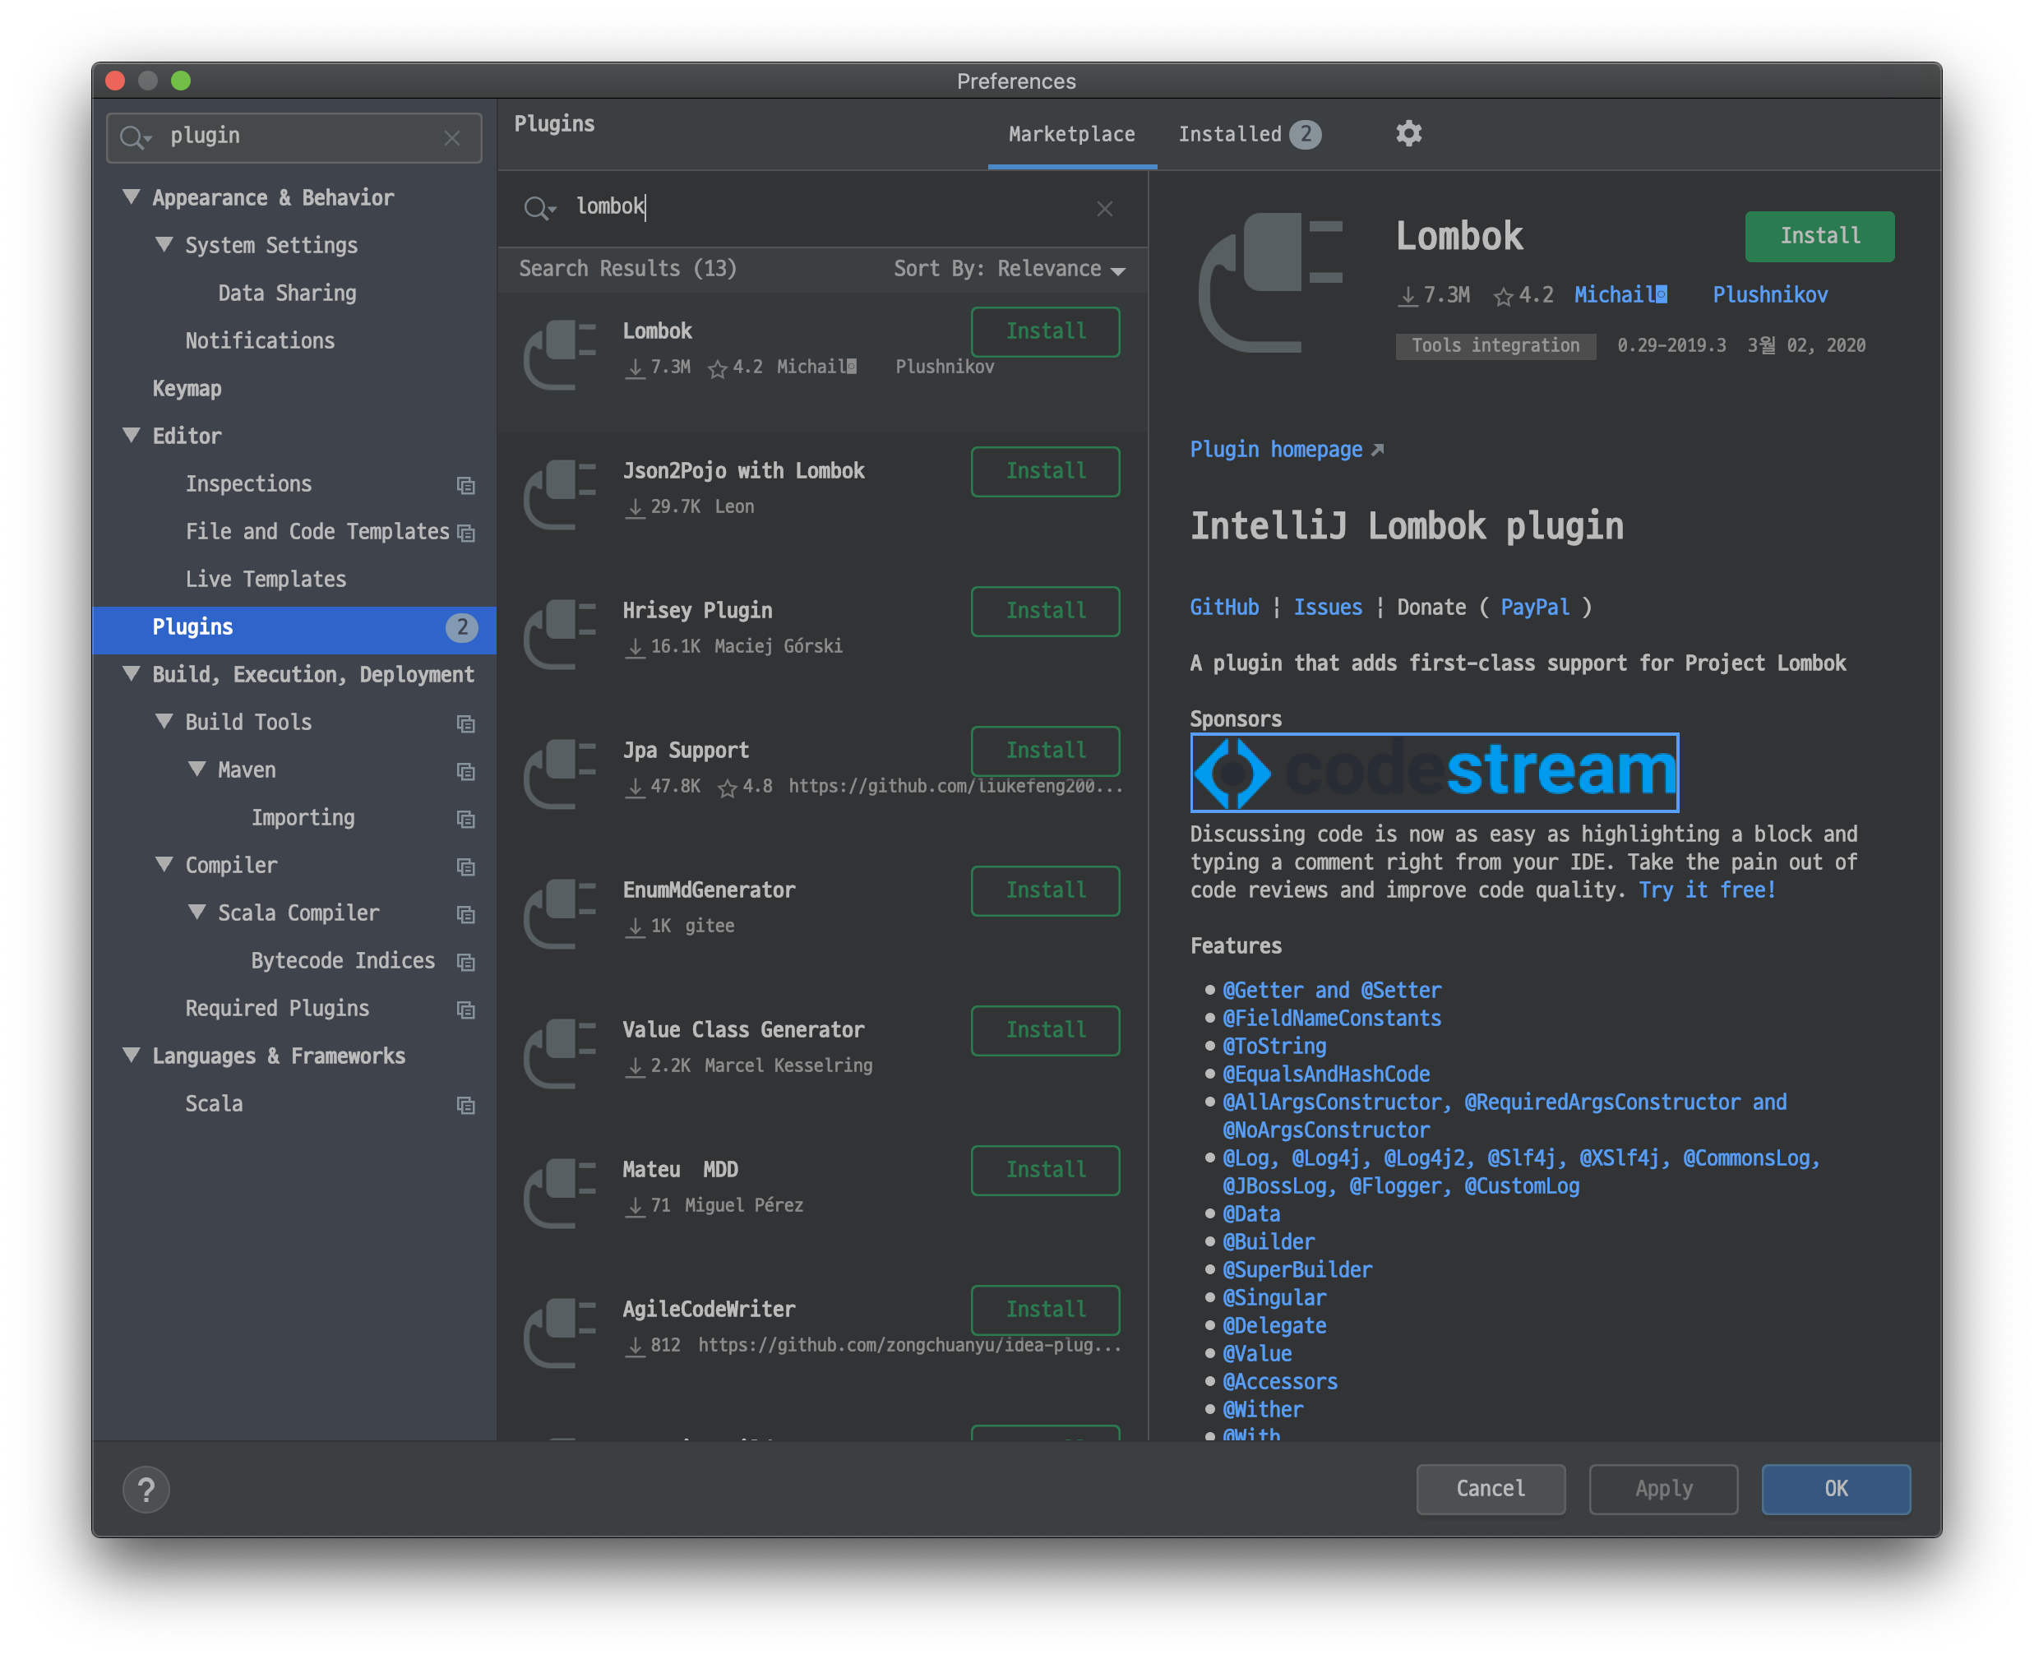Open the @Builder feature link
This screenshot has width=2034, height=1659.
(1269, 1241)
